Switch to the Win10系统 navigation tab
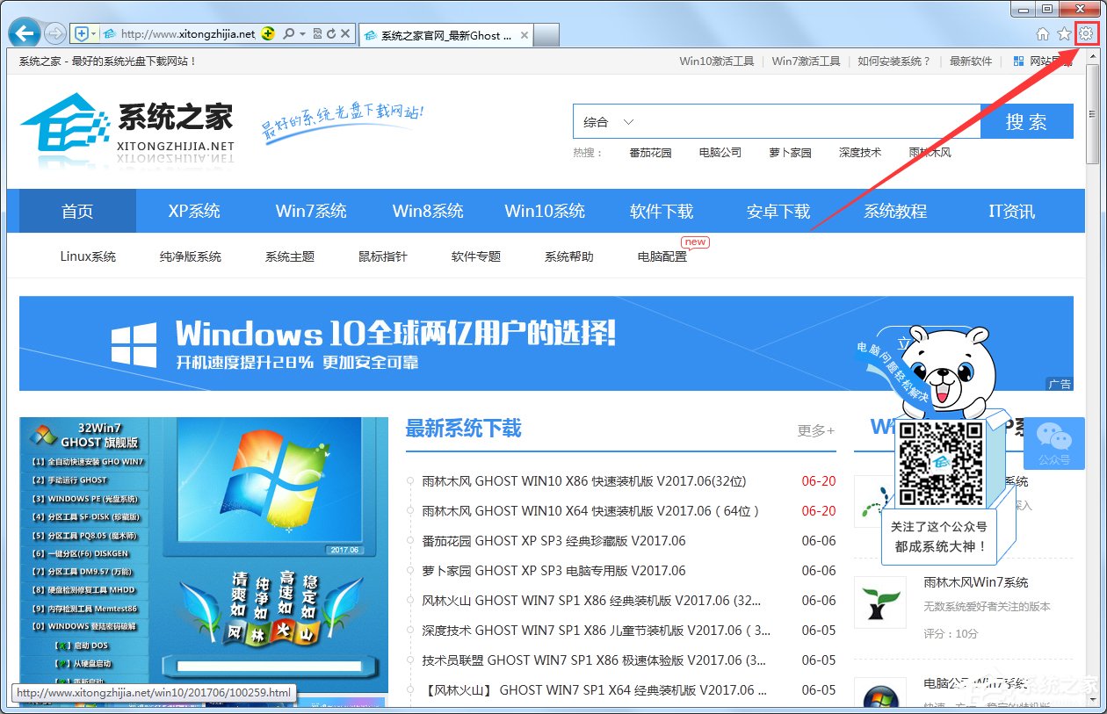This screenshot has width=1107, height=714. click(x=545, y=211)
